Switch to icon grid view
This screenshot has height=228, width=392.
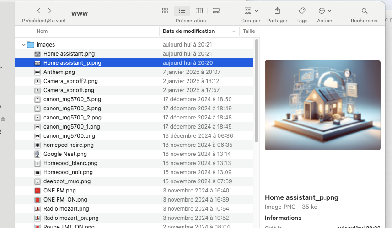coord(165,10)
